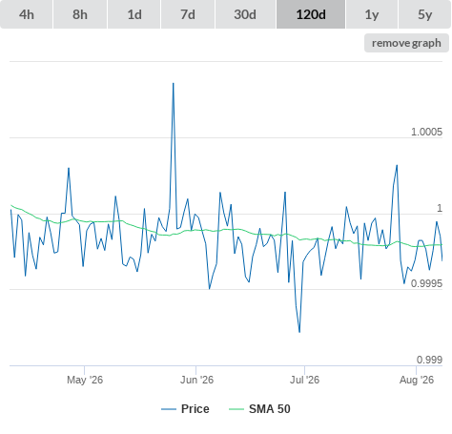Click the highest price spike in late May
This screenshot has width=452, height=434.
(174, 83)
